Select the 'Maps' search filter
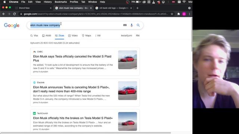The image size is (239, 134). 87,36
